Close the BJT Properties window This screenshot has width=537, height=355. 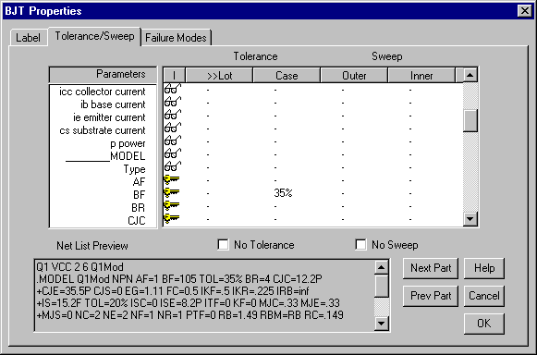coord(525,11)
